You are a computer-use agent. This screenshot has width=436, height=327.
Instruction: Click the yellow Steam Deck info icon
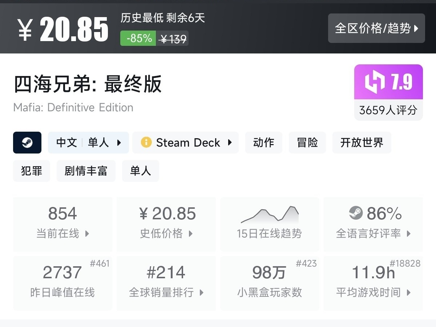(x=146, y=143)
